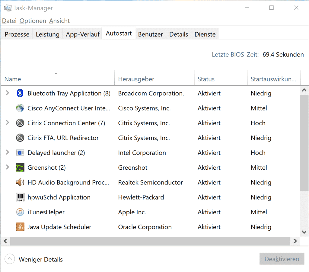Click the hpwuSchd Application icon

(x=20, y=197)
